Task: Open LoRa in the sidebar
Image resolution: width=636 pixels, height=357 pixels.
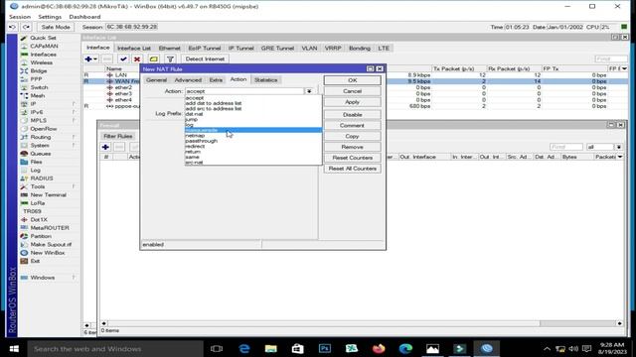Action: tap(38, 203)
